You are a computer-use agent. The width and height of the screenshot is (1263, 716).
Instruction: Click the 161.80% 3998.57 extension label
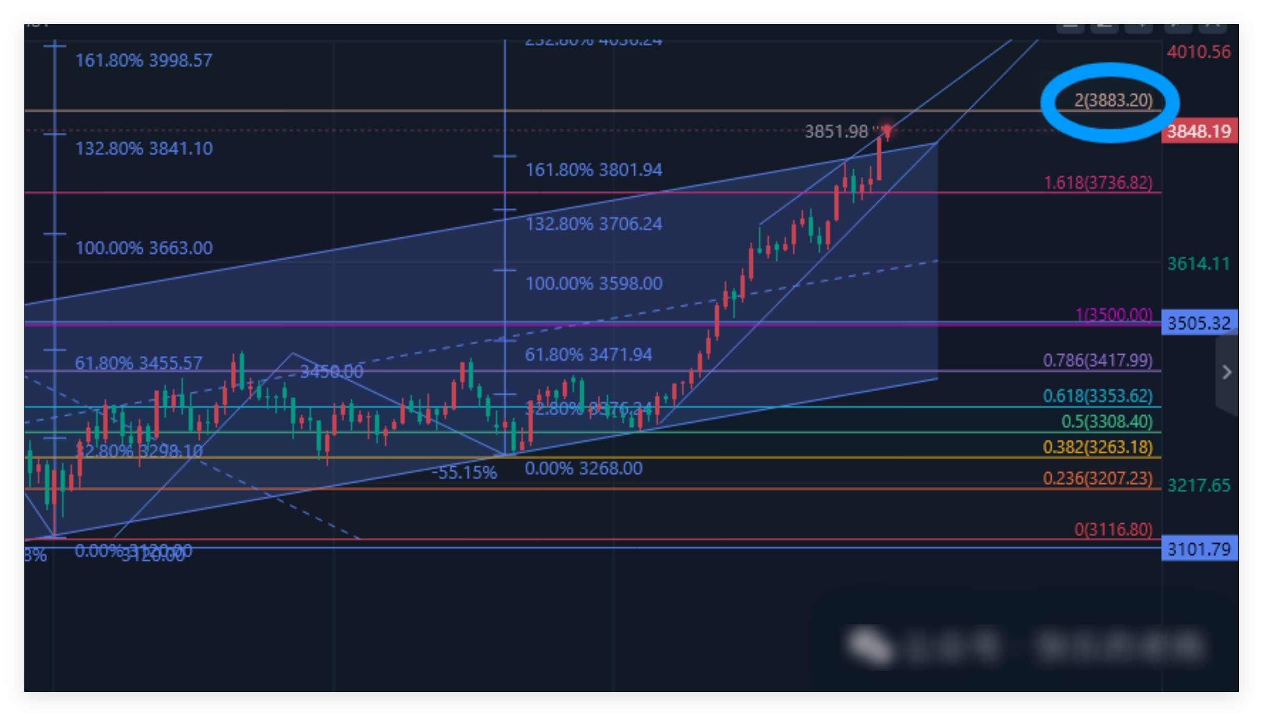tap(144, 61)
